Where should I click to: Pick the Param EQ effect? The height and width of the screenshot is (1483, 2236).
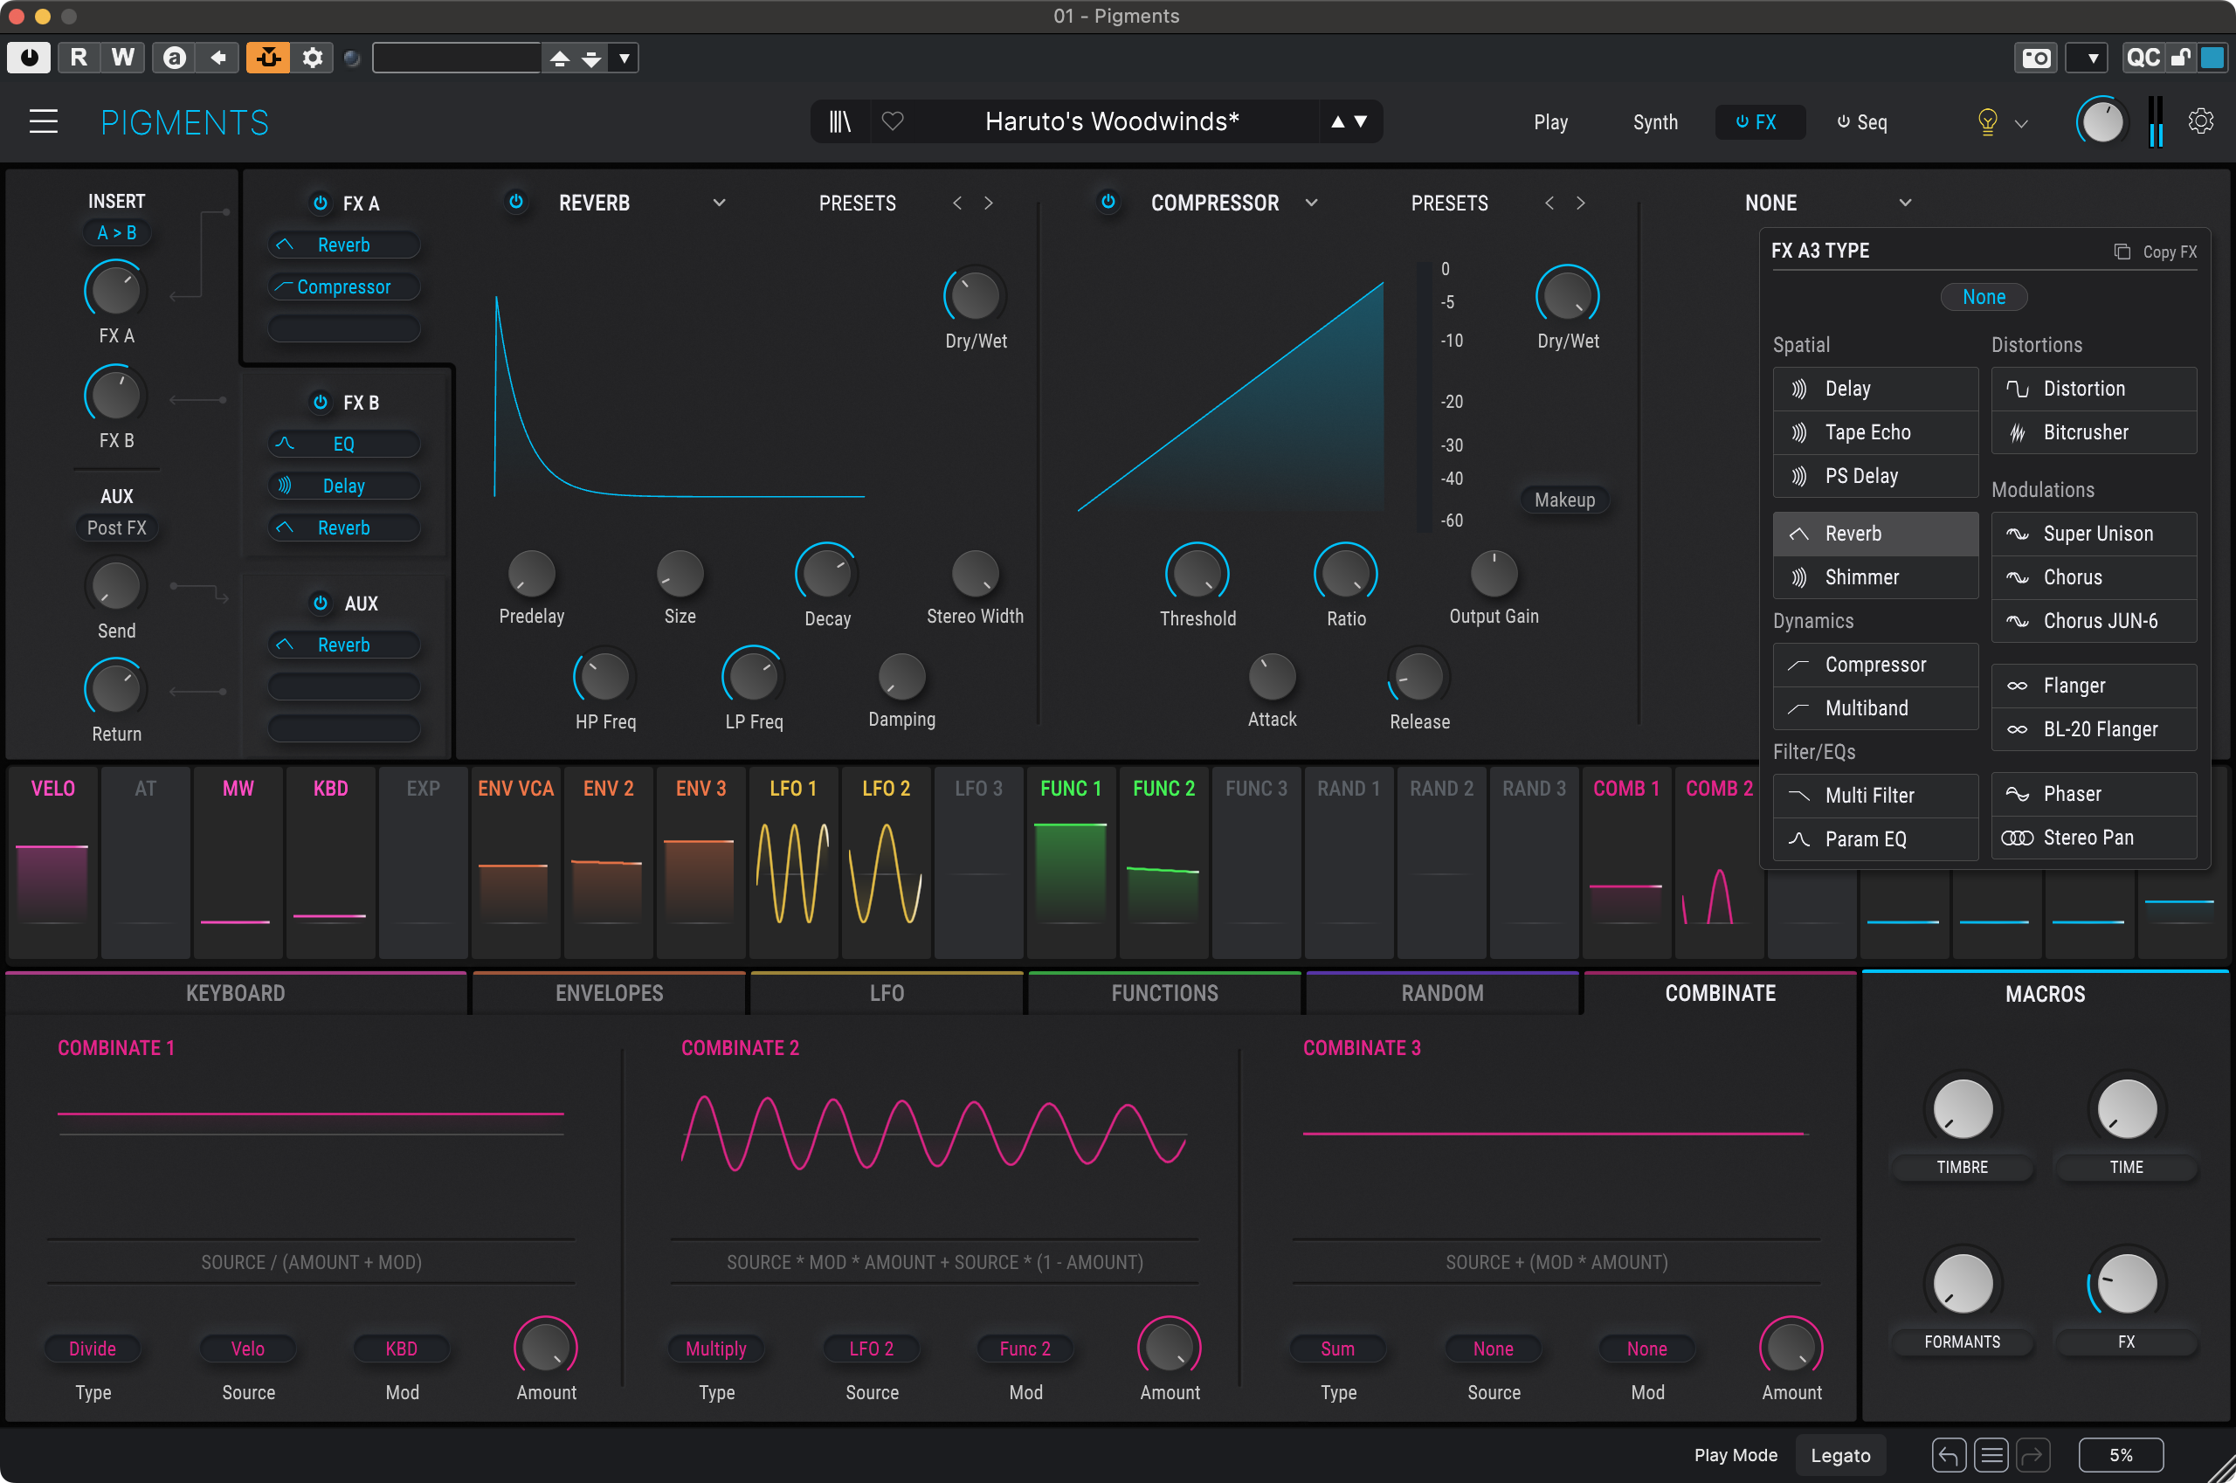pyautogui.click(x=1874, y=839)
